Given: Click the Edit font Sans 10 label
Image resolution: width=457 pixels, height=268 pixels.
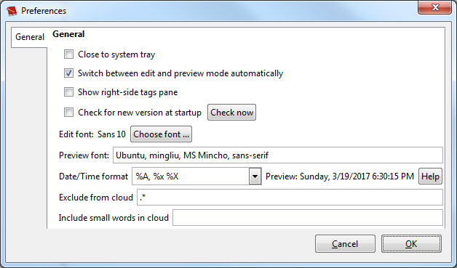Looking at the screenshot, I should pos(92,134).
